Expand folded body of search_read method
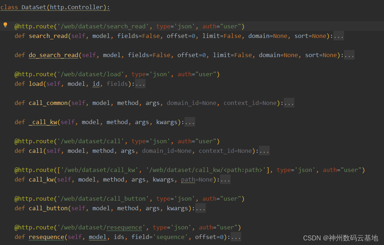 click(x=338, y=36)
